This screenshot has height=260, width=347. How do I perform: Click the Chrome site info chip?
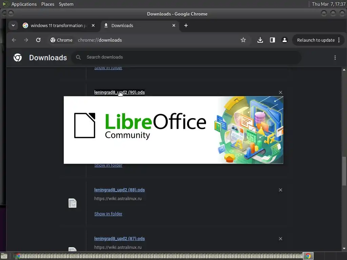62,40
